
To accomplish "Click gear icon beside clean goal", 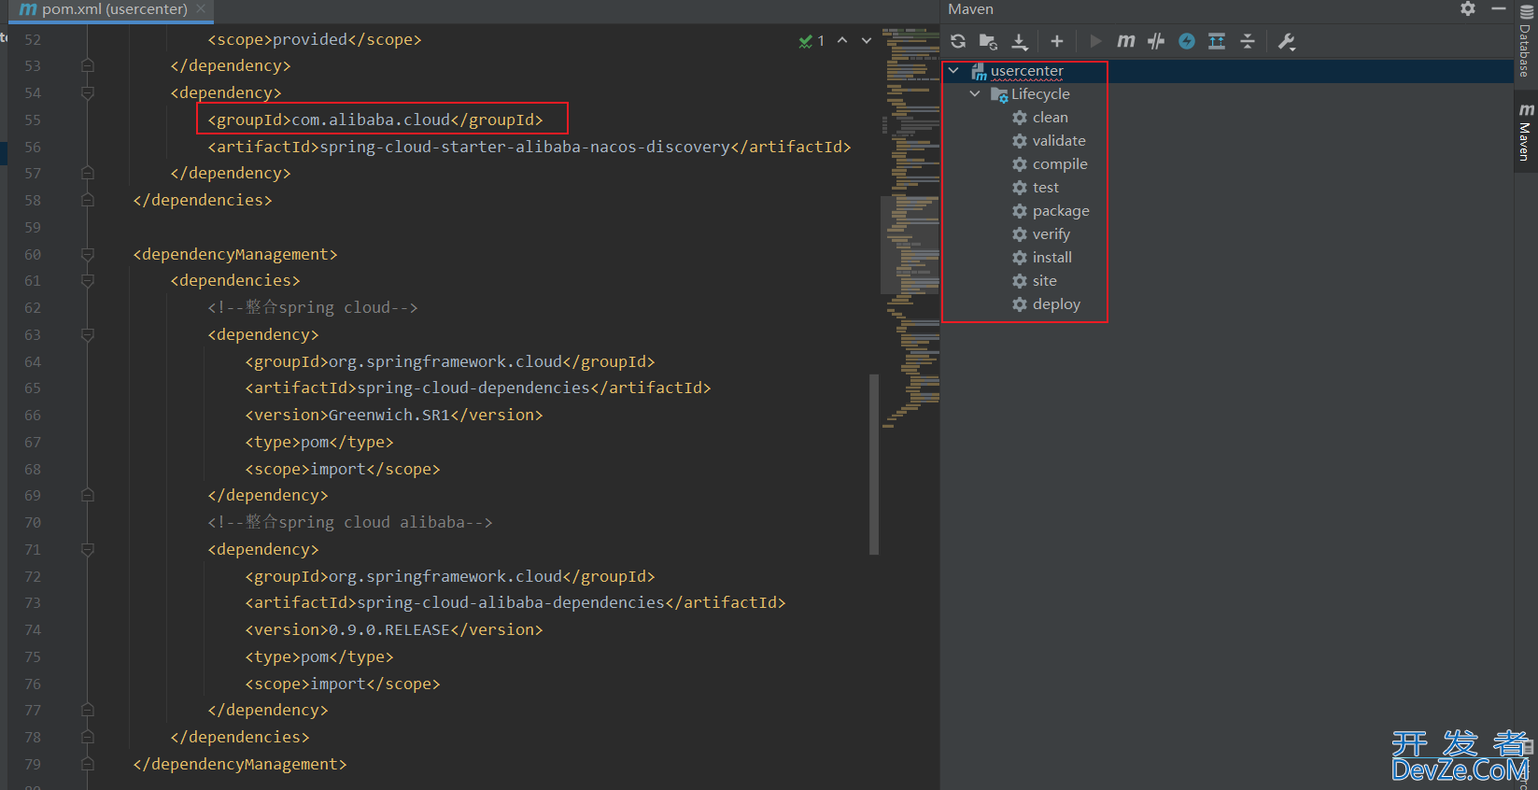I will coord(1020,118).
